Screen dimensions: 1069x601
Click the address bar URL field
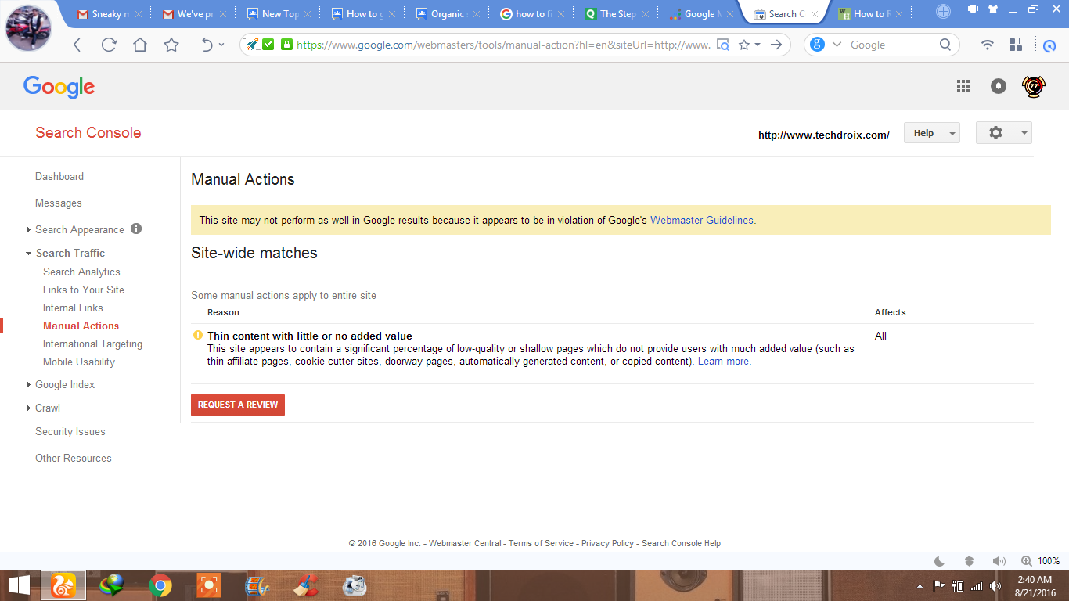(x=504, y=45)
